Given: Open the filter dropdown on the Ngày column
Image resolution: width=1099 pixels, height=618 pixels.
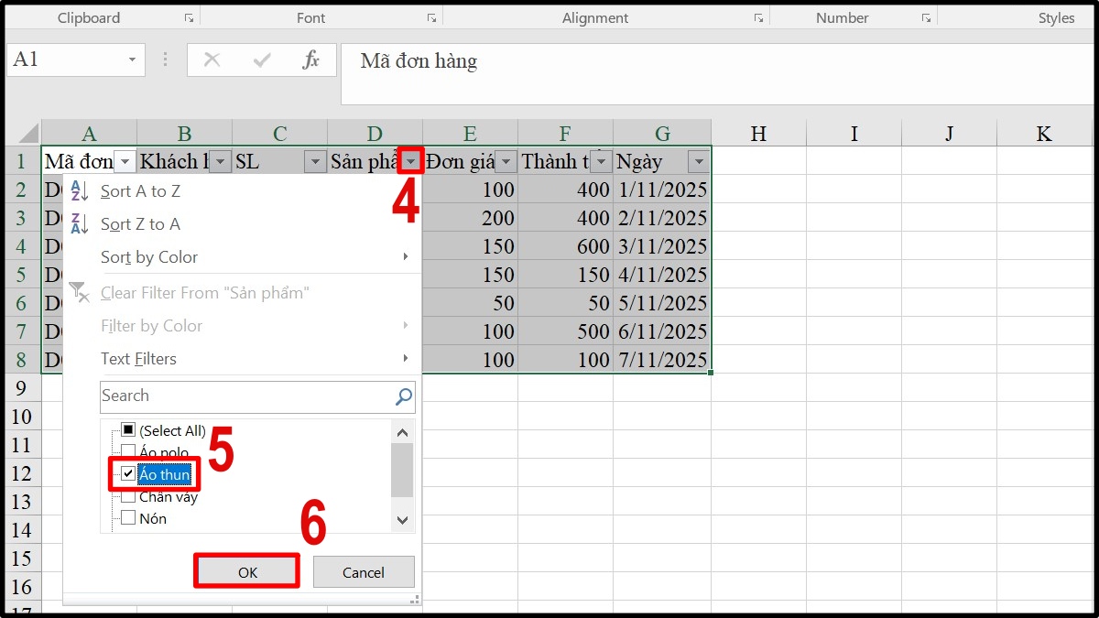Looking at the screenshot, I should (x=699, y=161).
